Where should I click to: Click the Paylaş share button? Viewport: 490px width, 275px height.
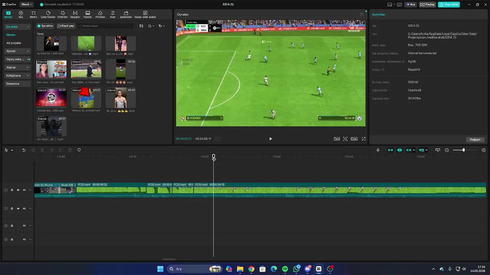coord(428,5)
